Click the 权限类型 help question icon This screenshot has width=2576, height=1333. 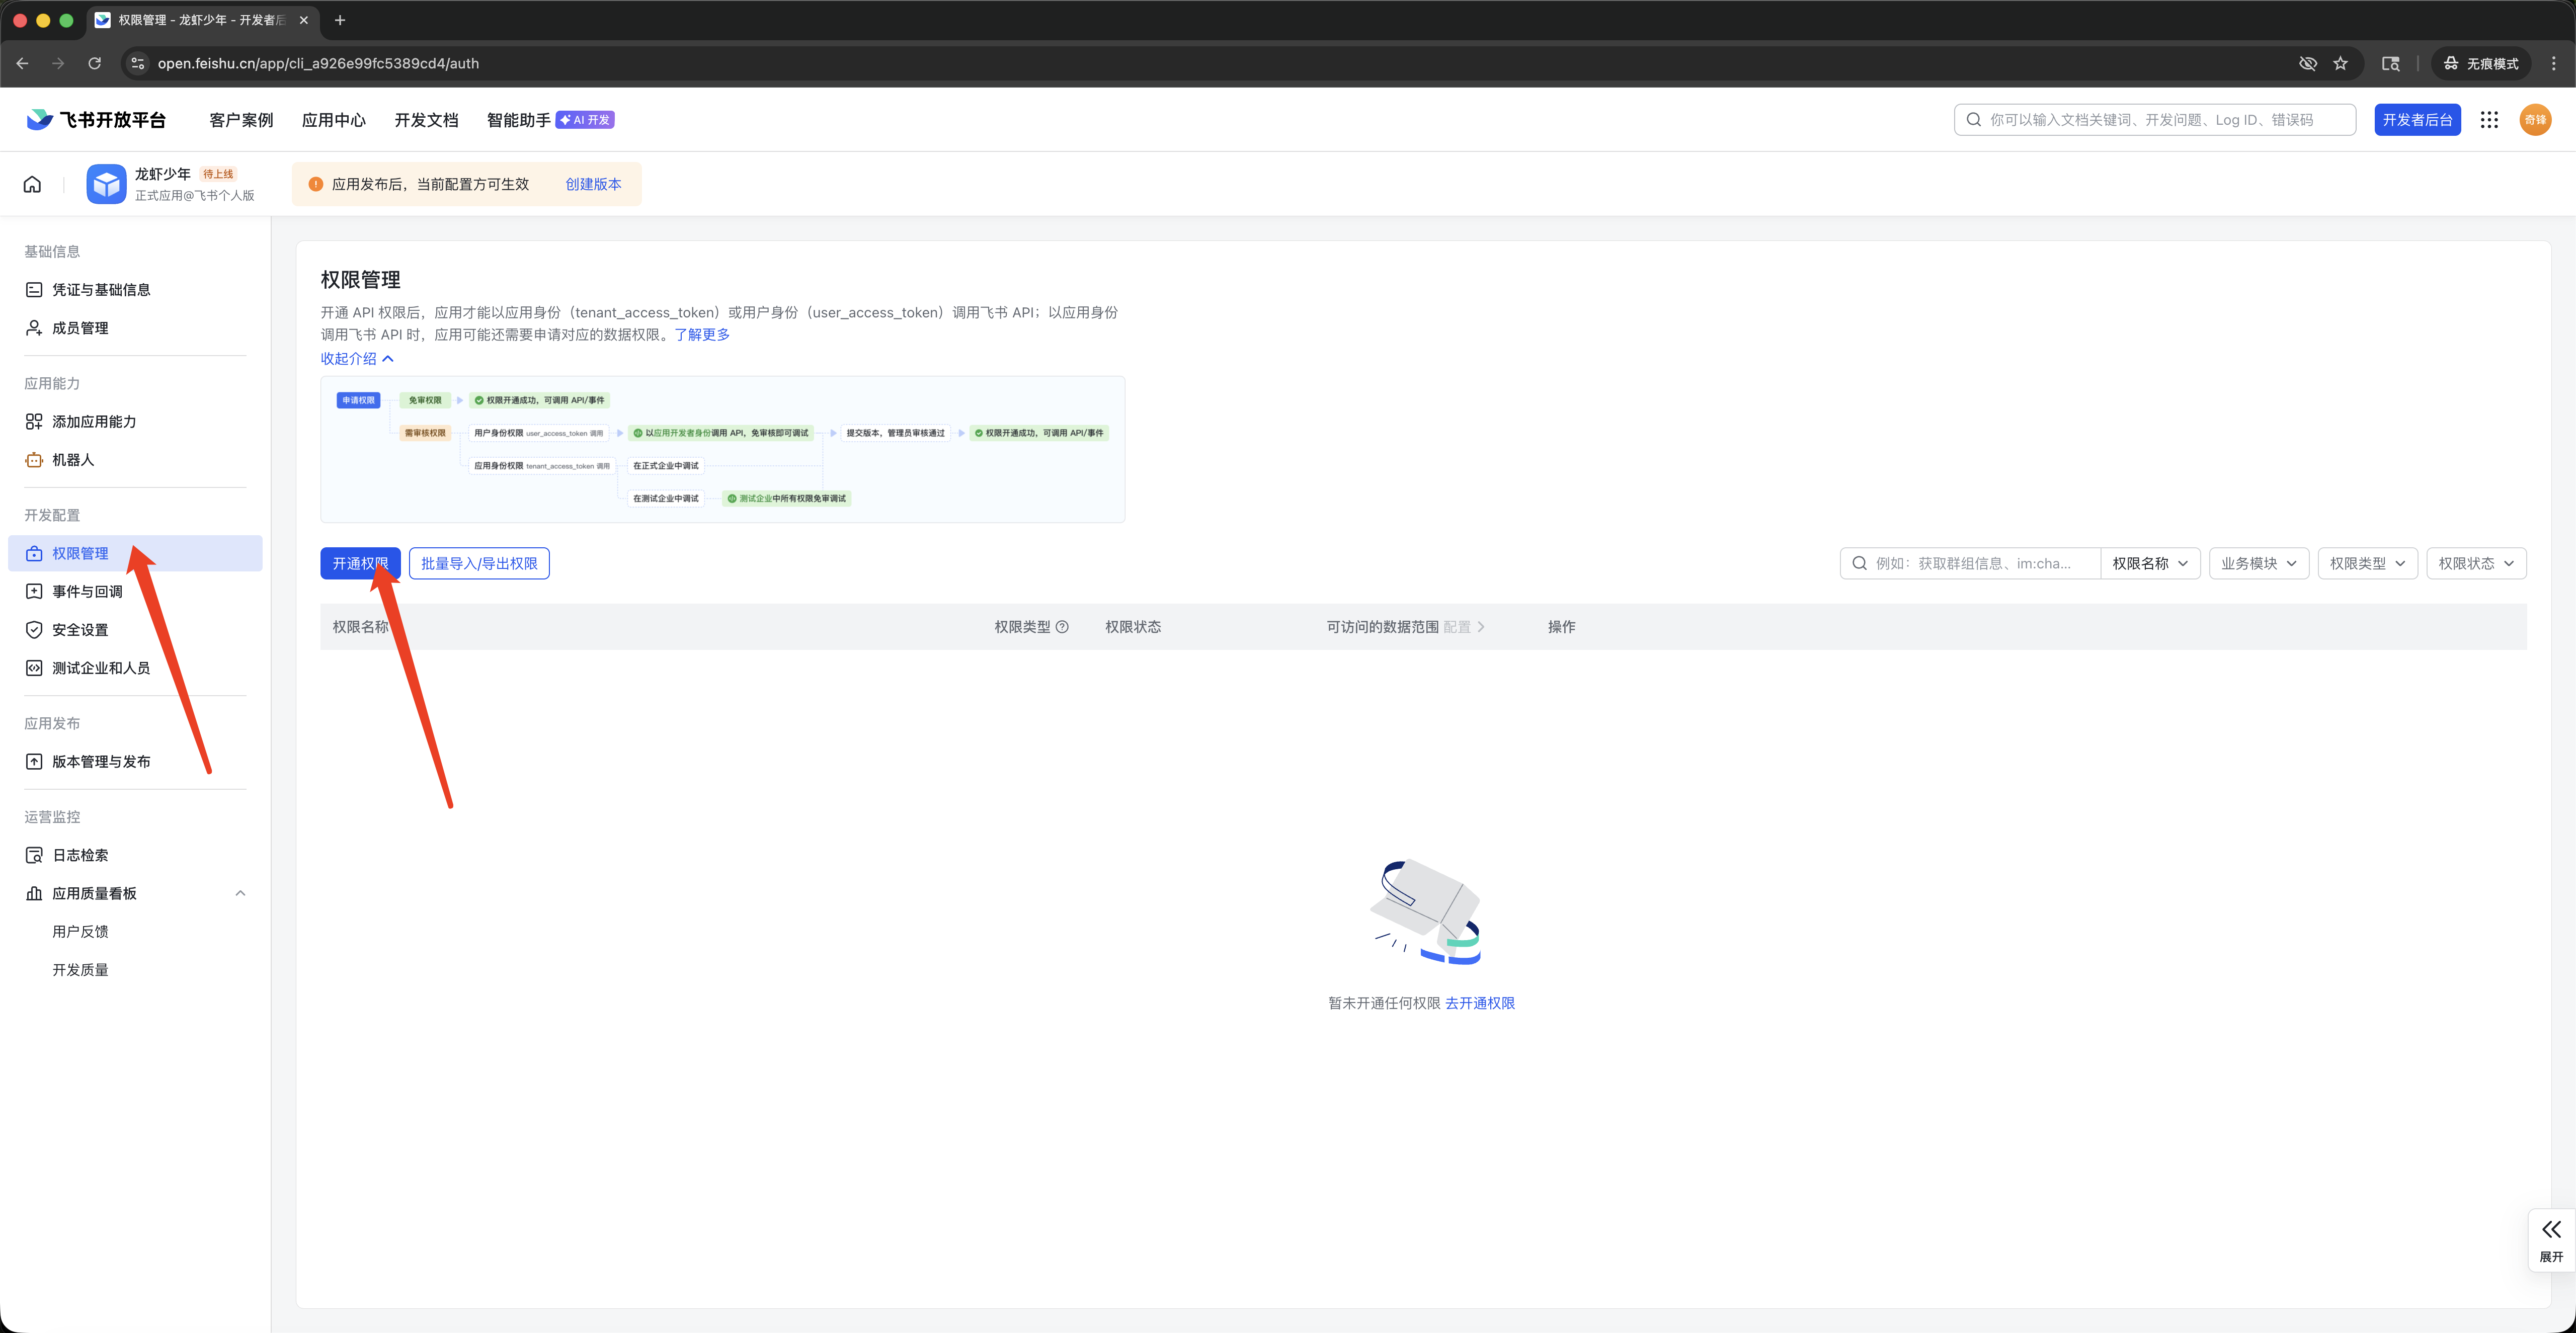[x=1062, y=627]
